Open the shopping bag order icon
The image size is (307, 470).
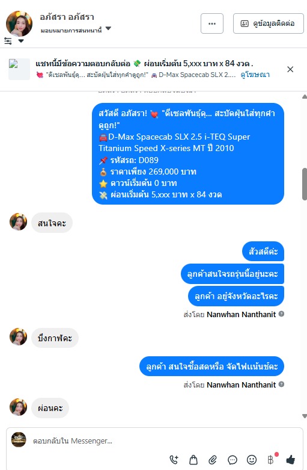pos(193,459)
